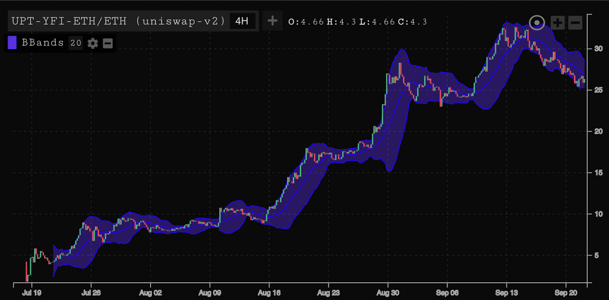Viewport: 609px width, 300px height.
Task: Click the Aug 16 date label
Action: pyautogui.click(x=269, y=293)
